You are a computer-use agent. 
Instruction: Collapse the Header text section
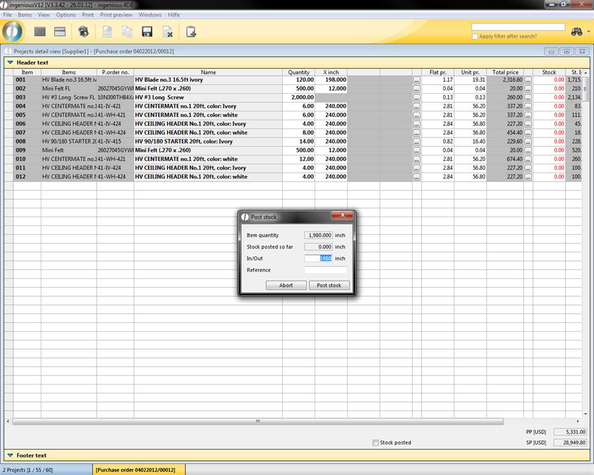[x=10, y=62]
